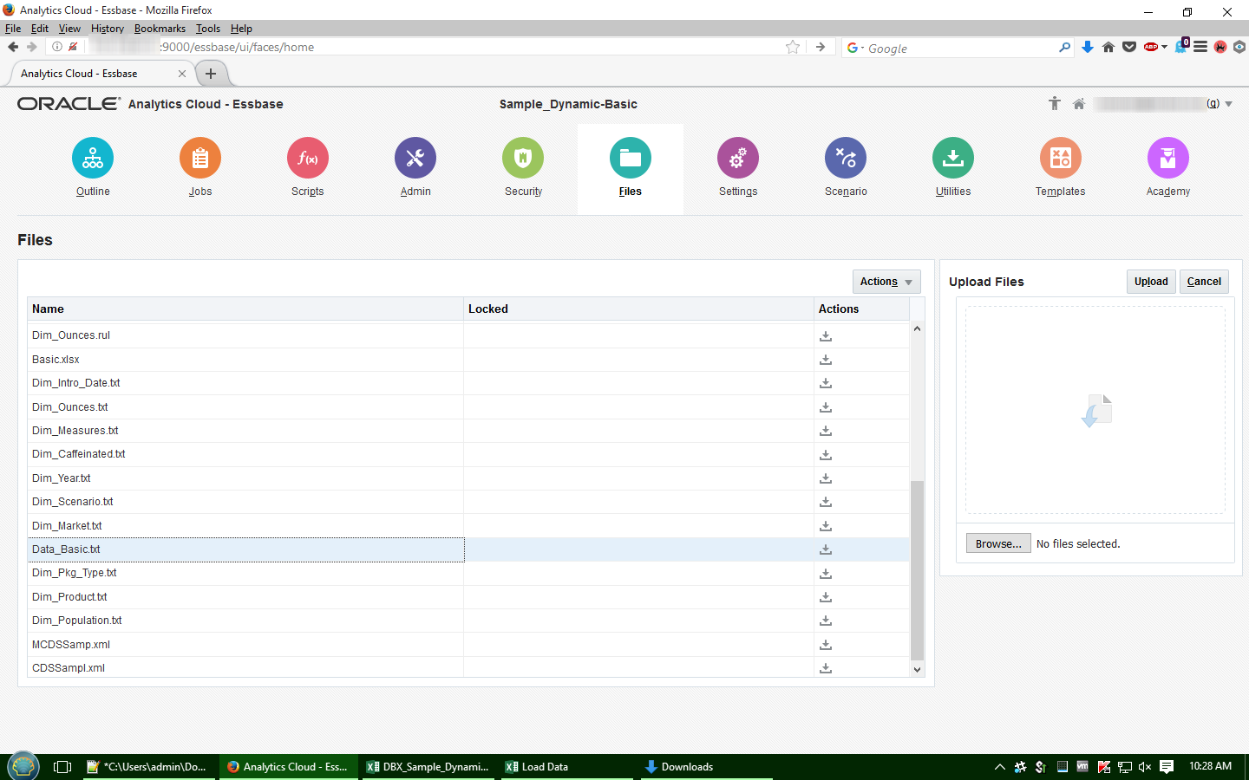The width and height of the screenshot is (1249, 780).
Task: Open the History menu
Action: [x=108, y=29]
